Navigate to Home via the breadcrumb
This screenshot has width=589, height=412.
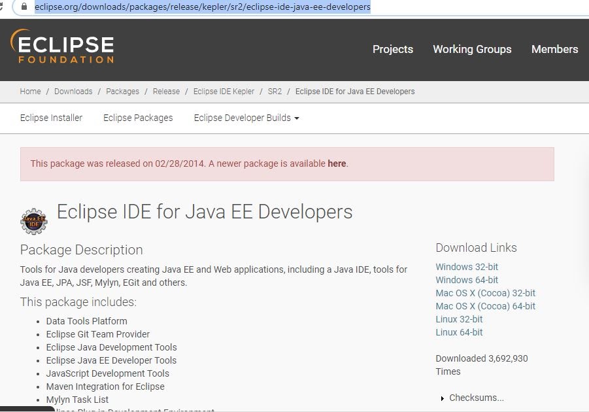click(30, 92)
